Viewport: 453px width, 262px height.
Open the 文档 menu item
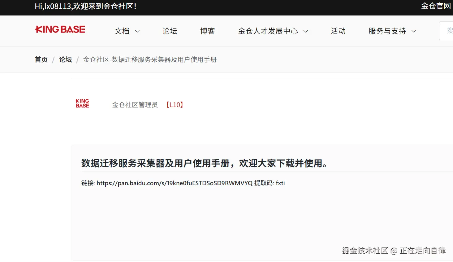(122, 31)
